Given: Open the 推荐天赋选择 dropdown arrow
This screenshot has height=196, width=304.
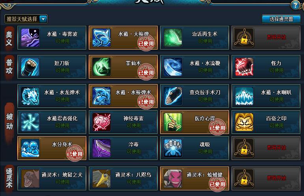Looking at the screenshot, I should coord(43,19).
